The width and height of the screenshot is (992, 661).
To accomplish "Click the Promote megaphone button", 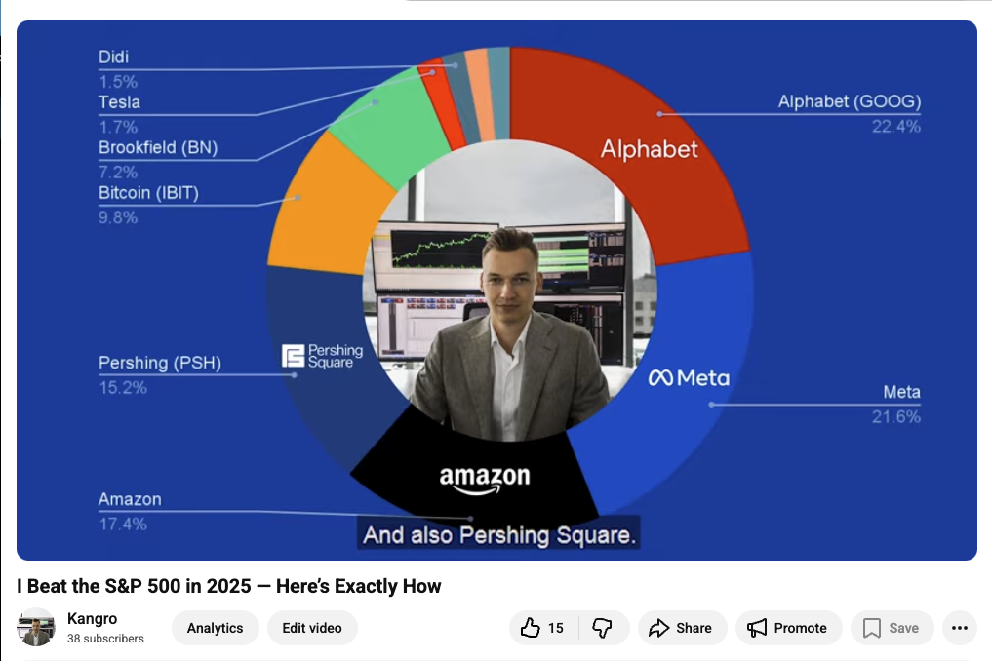I will [x=787, y=628].
